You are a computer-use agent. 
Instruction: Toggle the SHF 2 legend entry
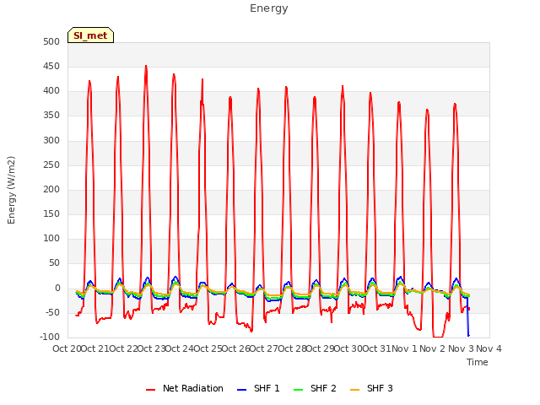click(x=315, y=388)
